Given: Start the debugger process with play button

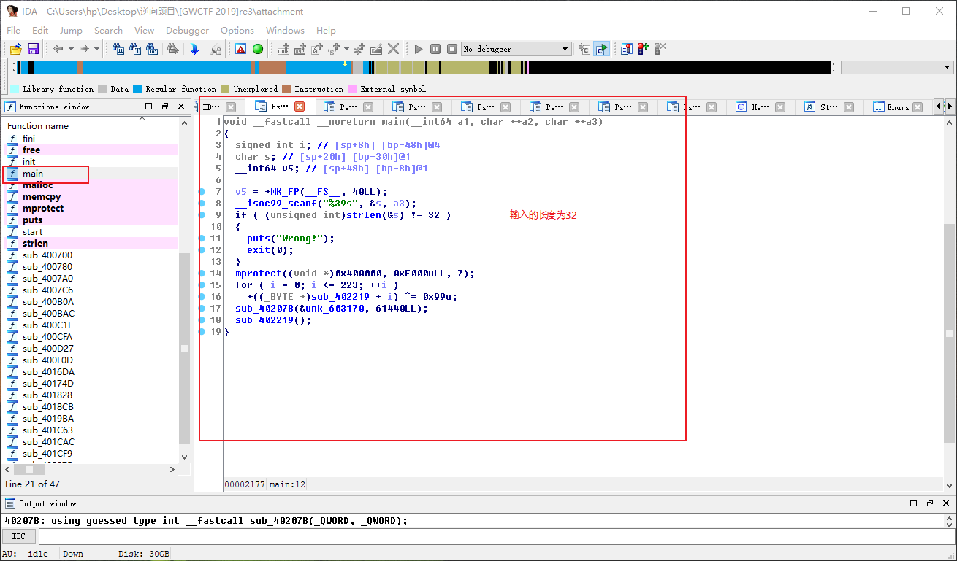Looking at the screenshot, I should pyautogui.click(x=419, y=49).
